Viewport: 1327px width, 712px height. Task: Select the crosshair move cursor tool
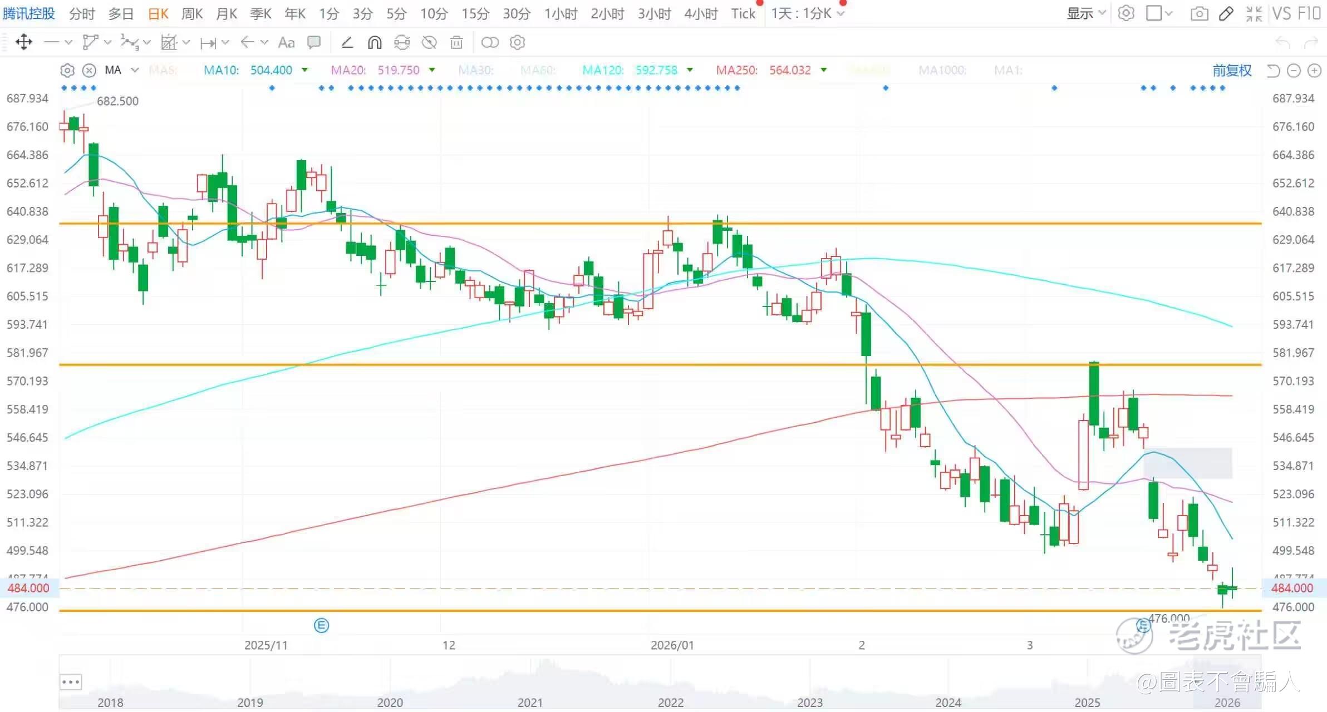[x=24, y=42]
